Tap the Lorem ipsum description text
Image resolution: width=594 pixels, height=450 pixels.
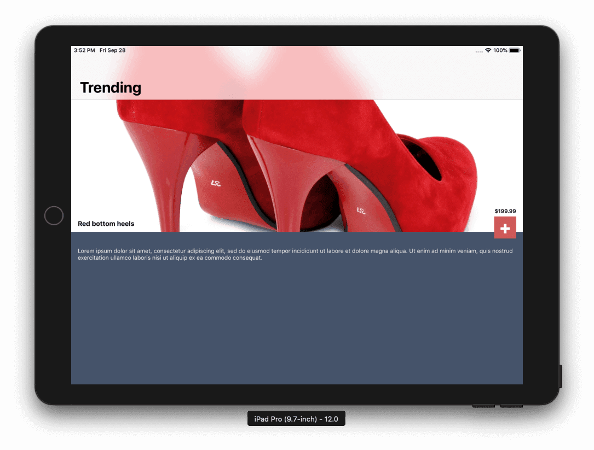pos(295,254)
